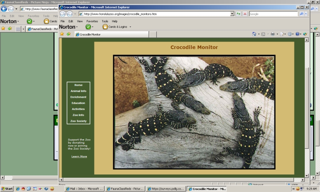Launch Internet Explorer from quick launch
This screenshot has height=192, width=320.
coord(18,189)
